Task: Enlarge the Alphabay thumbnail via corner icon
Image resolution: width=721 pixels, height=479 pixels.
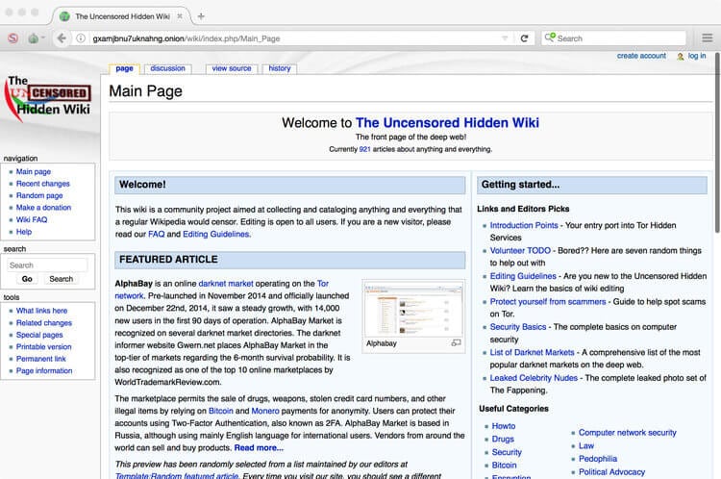Action: 456,342
